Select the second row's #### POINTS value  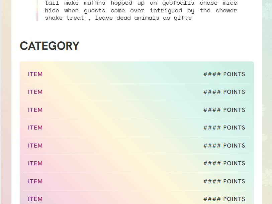pos(224,92)
